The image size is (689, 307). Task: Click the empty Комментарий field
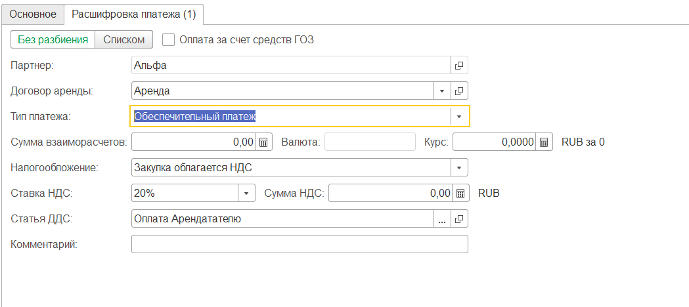point(300,244)
